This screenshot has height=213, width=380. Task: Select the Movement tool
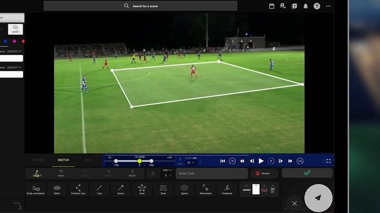(205, 189)
